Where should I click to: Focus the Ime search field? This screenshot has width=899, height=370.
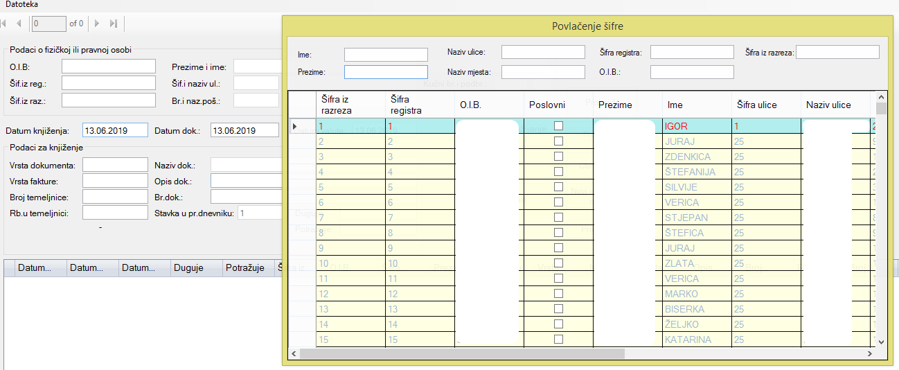386,55
